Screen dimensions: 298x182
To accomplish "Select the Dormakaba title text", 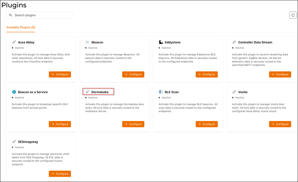I will (100, 92).
